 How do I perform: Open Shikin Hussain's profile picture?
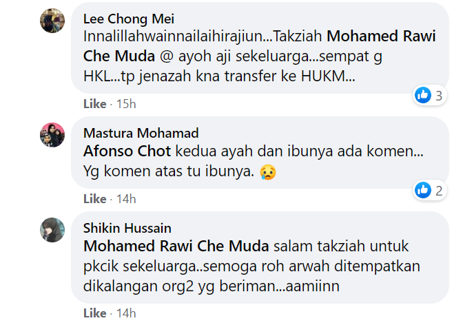[x=52, y=229]
